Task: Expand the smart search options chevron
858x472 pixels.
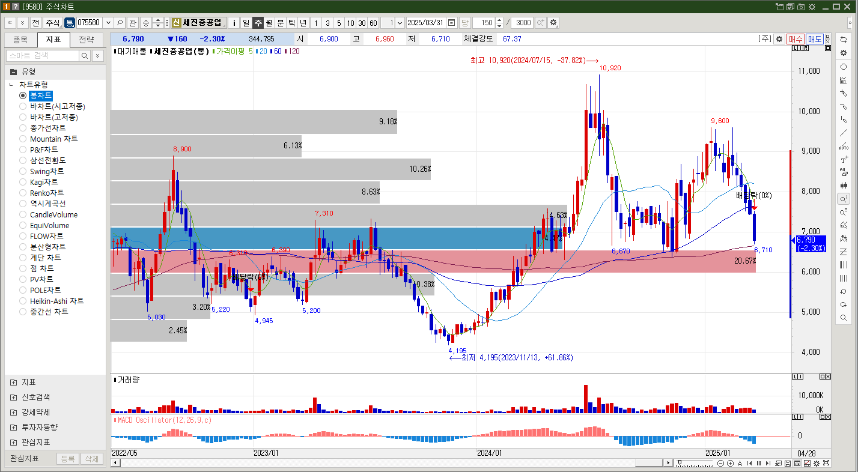Action: point(98,55)
